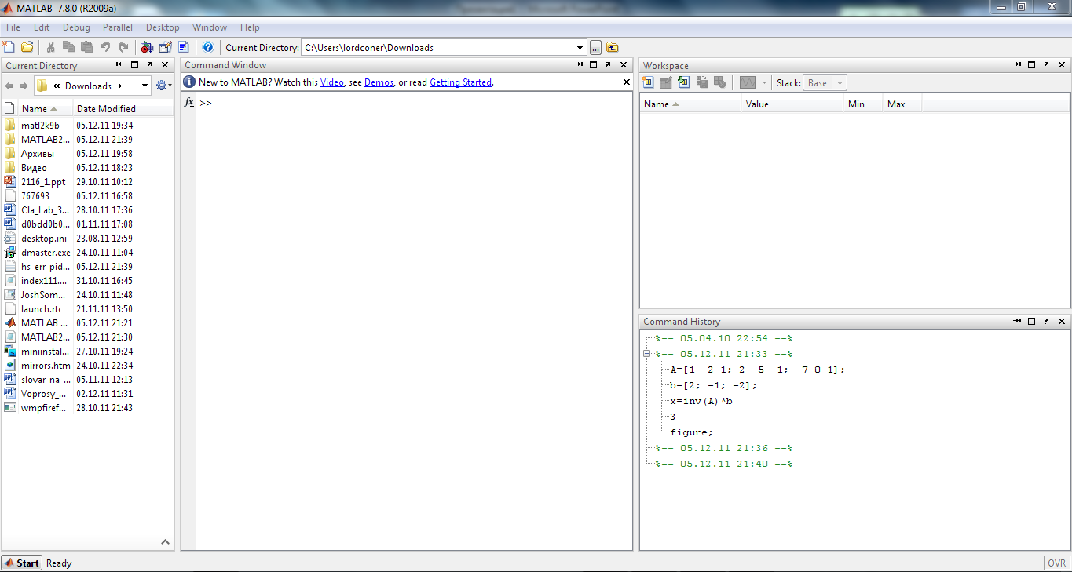Select the dmaster.exe file

[x=46, y=253]
